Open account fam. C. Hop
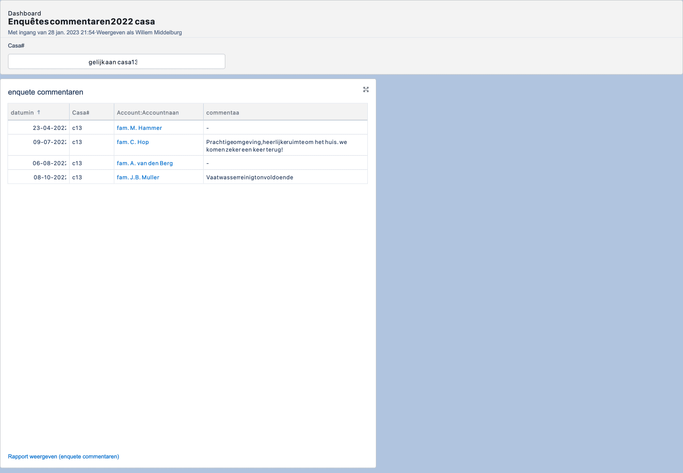Viewport: 683px width, 473px height. pos(133,142)
